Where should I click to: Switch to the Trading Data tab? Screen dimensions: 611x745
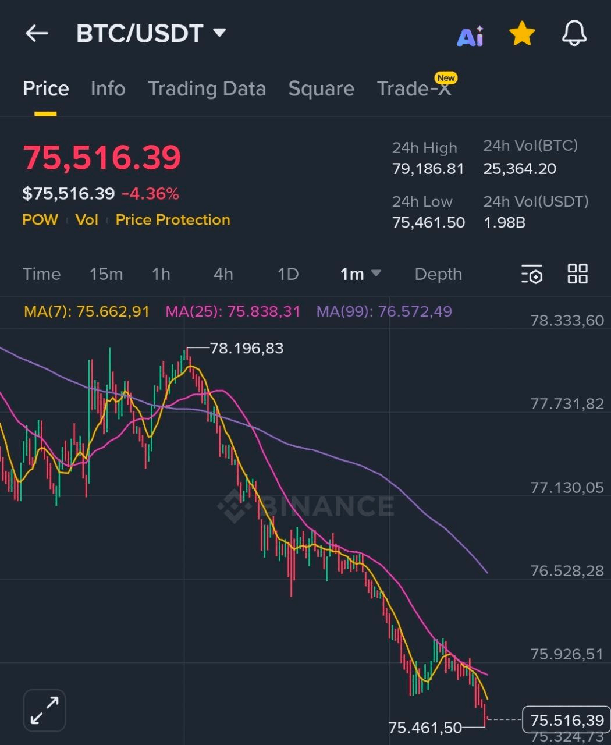coord(207,88)
